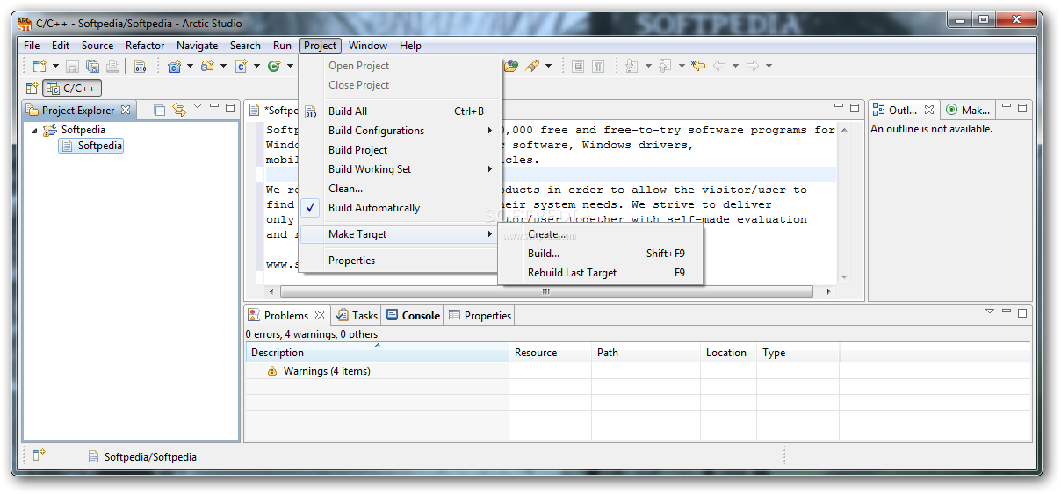Open the bottom Properties tab
This screenshot has height=494, width=1061.
click(x=480, y=315)
